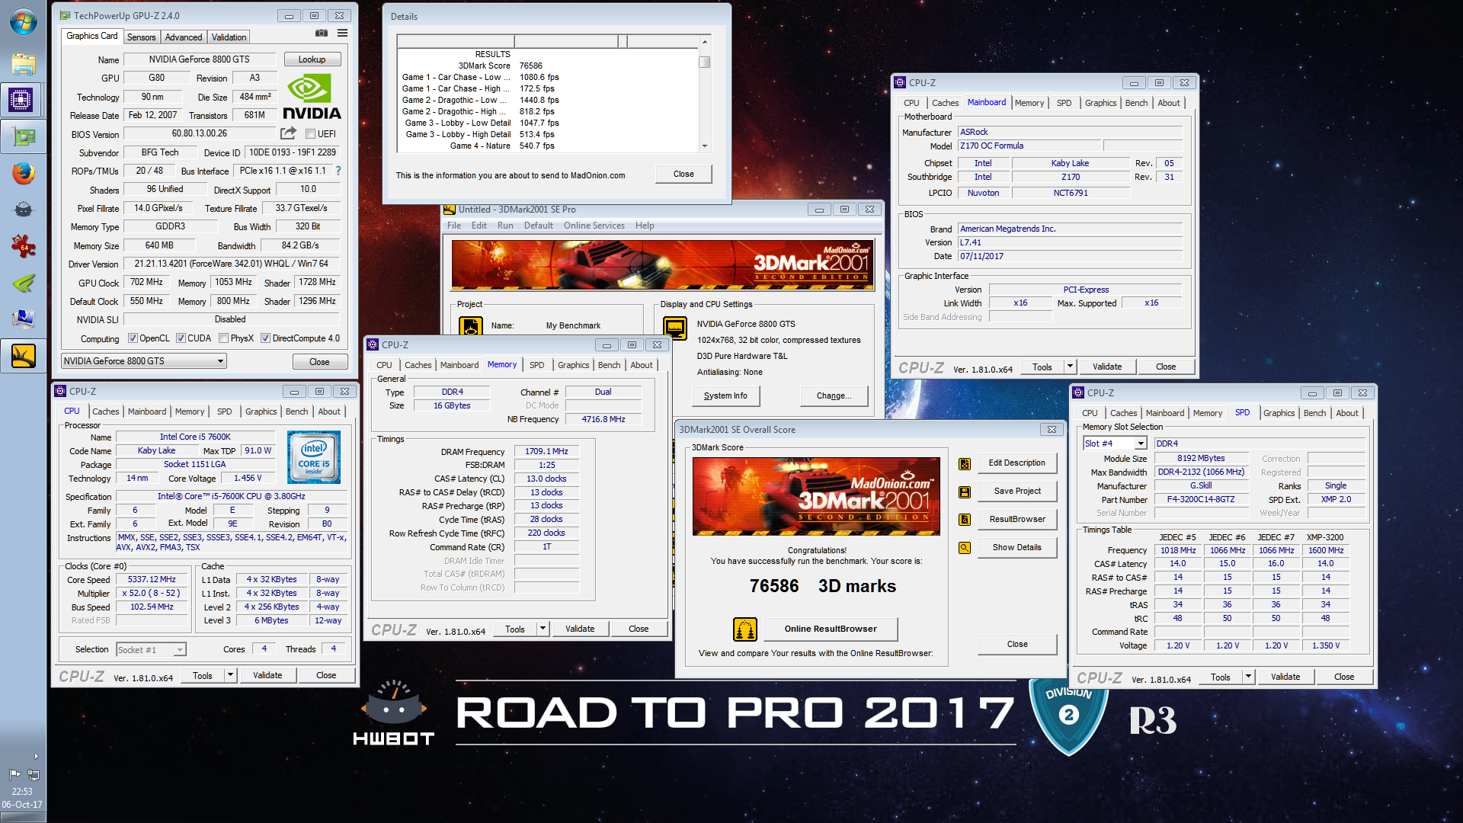Select the Caches tab in CPU-Z CPU window
The image size is (1463, 823).
(x=106, y=411)
